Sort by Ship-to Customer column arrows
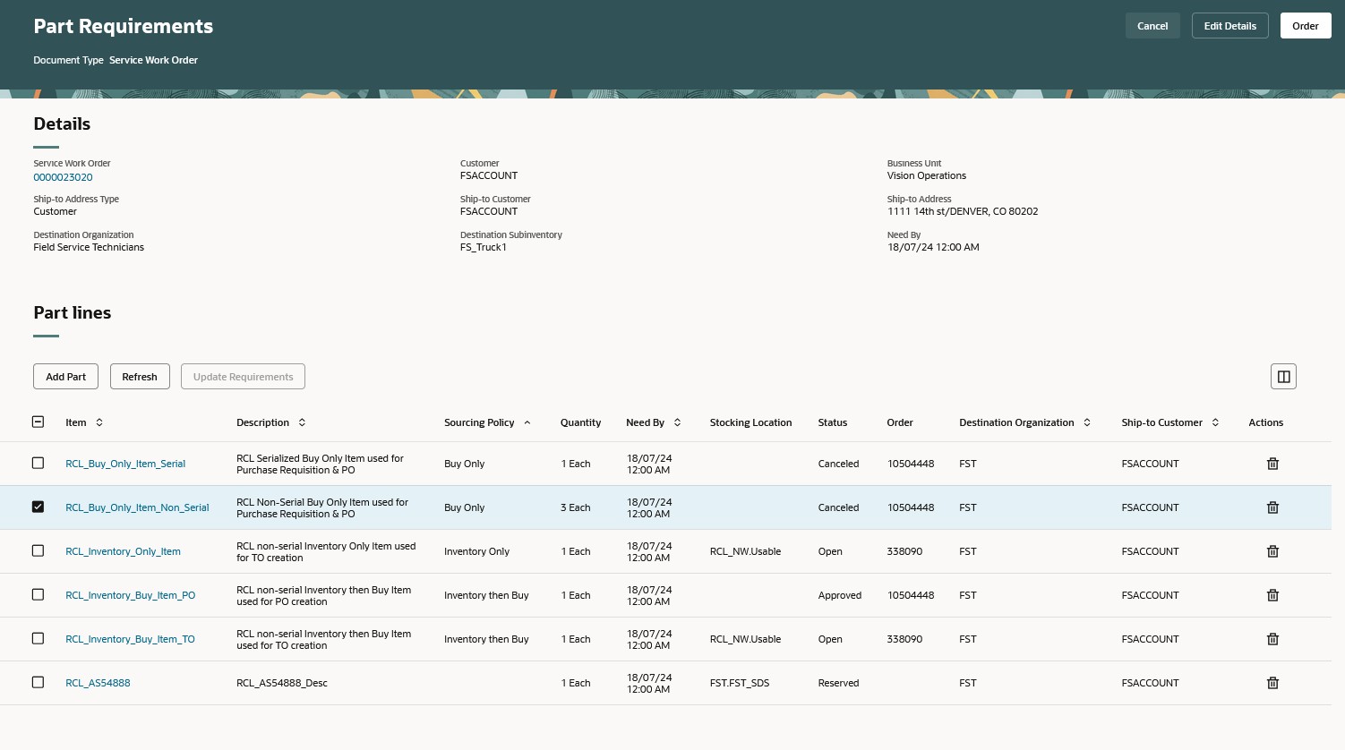1345x750 pixels. (1215, 422)
